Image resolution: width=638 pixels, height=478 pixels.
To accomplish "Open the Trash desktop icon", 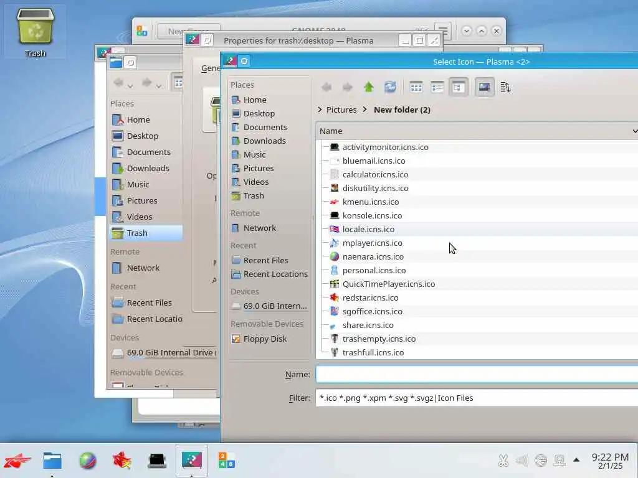I will [x=35, y=32].
